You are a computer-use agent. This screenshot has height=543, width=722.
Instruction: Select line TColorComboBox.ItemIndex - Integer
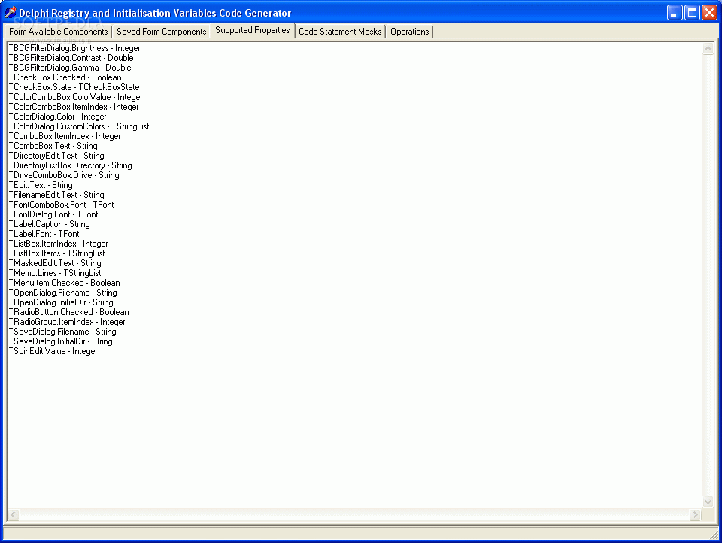(74, 107)
